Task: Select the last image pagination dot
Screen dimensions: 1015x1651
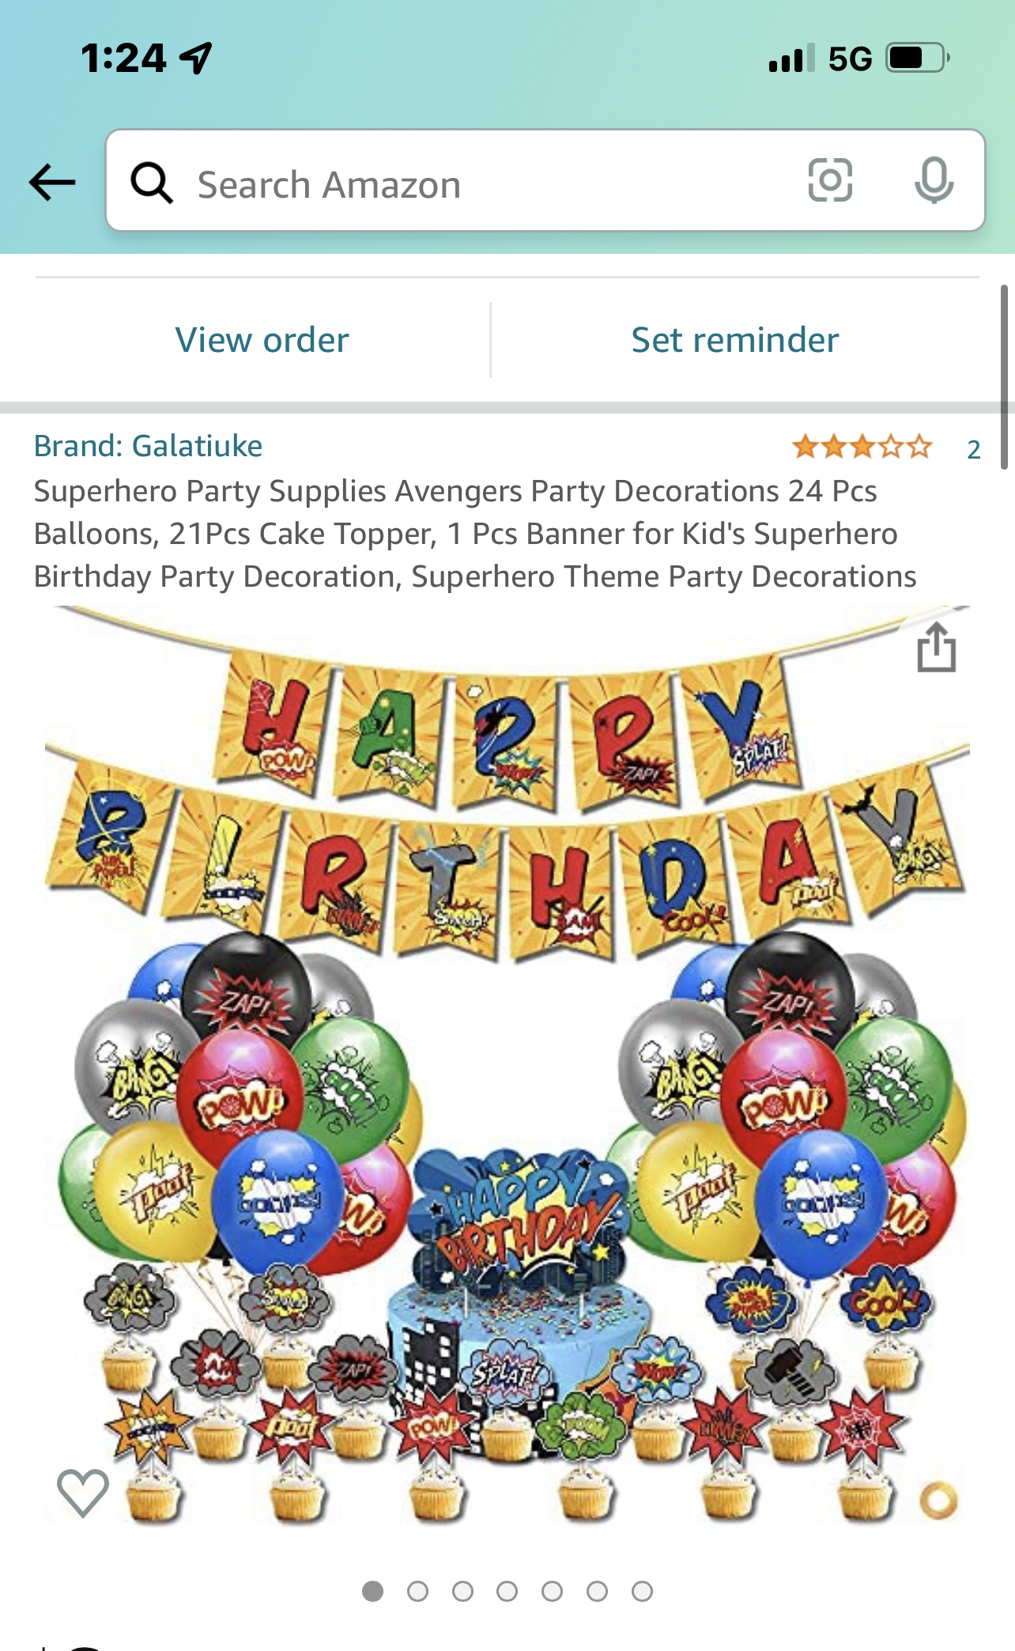Action: 643,1591
